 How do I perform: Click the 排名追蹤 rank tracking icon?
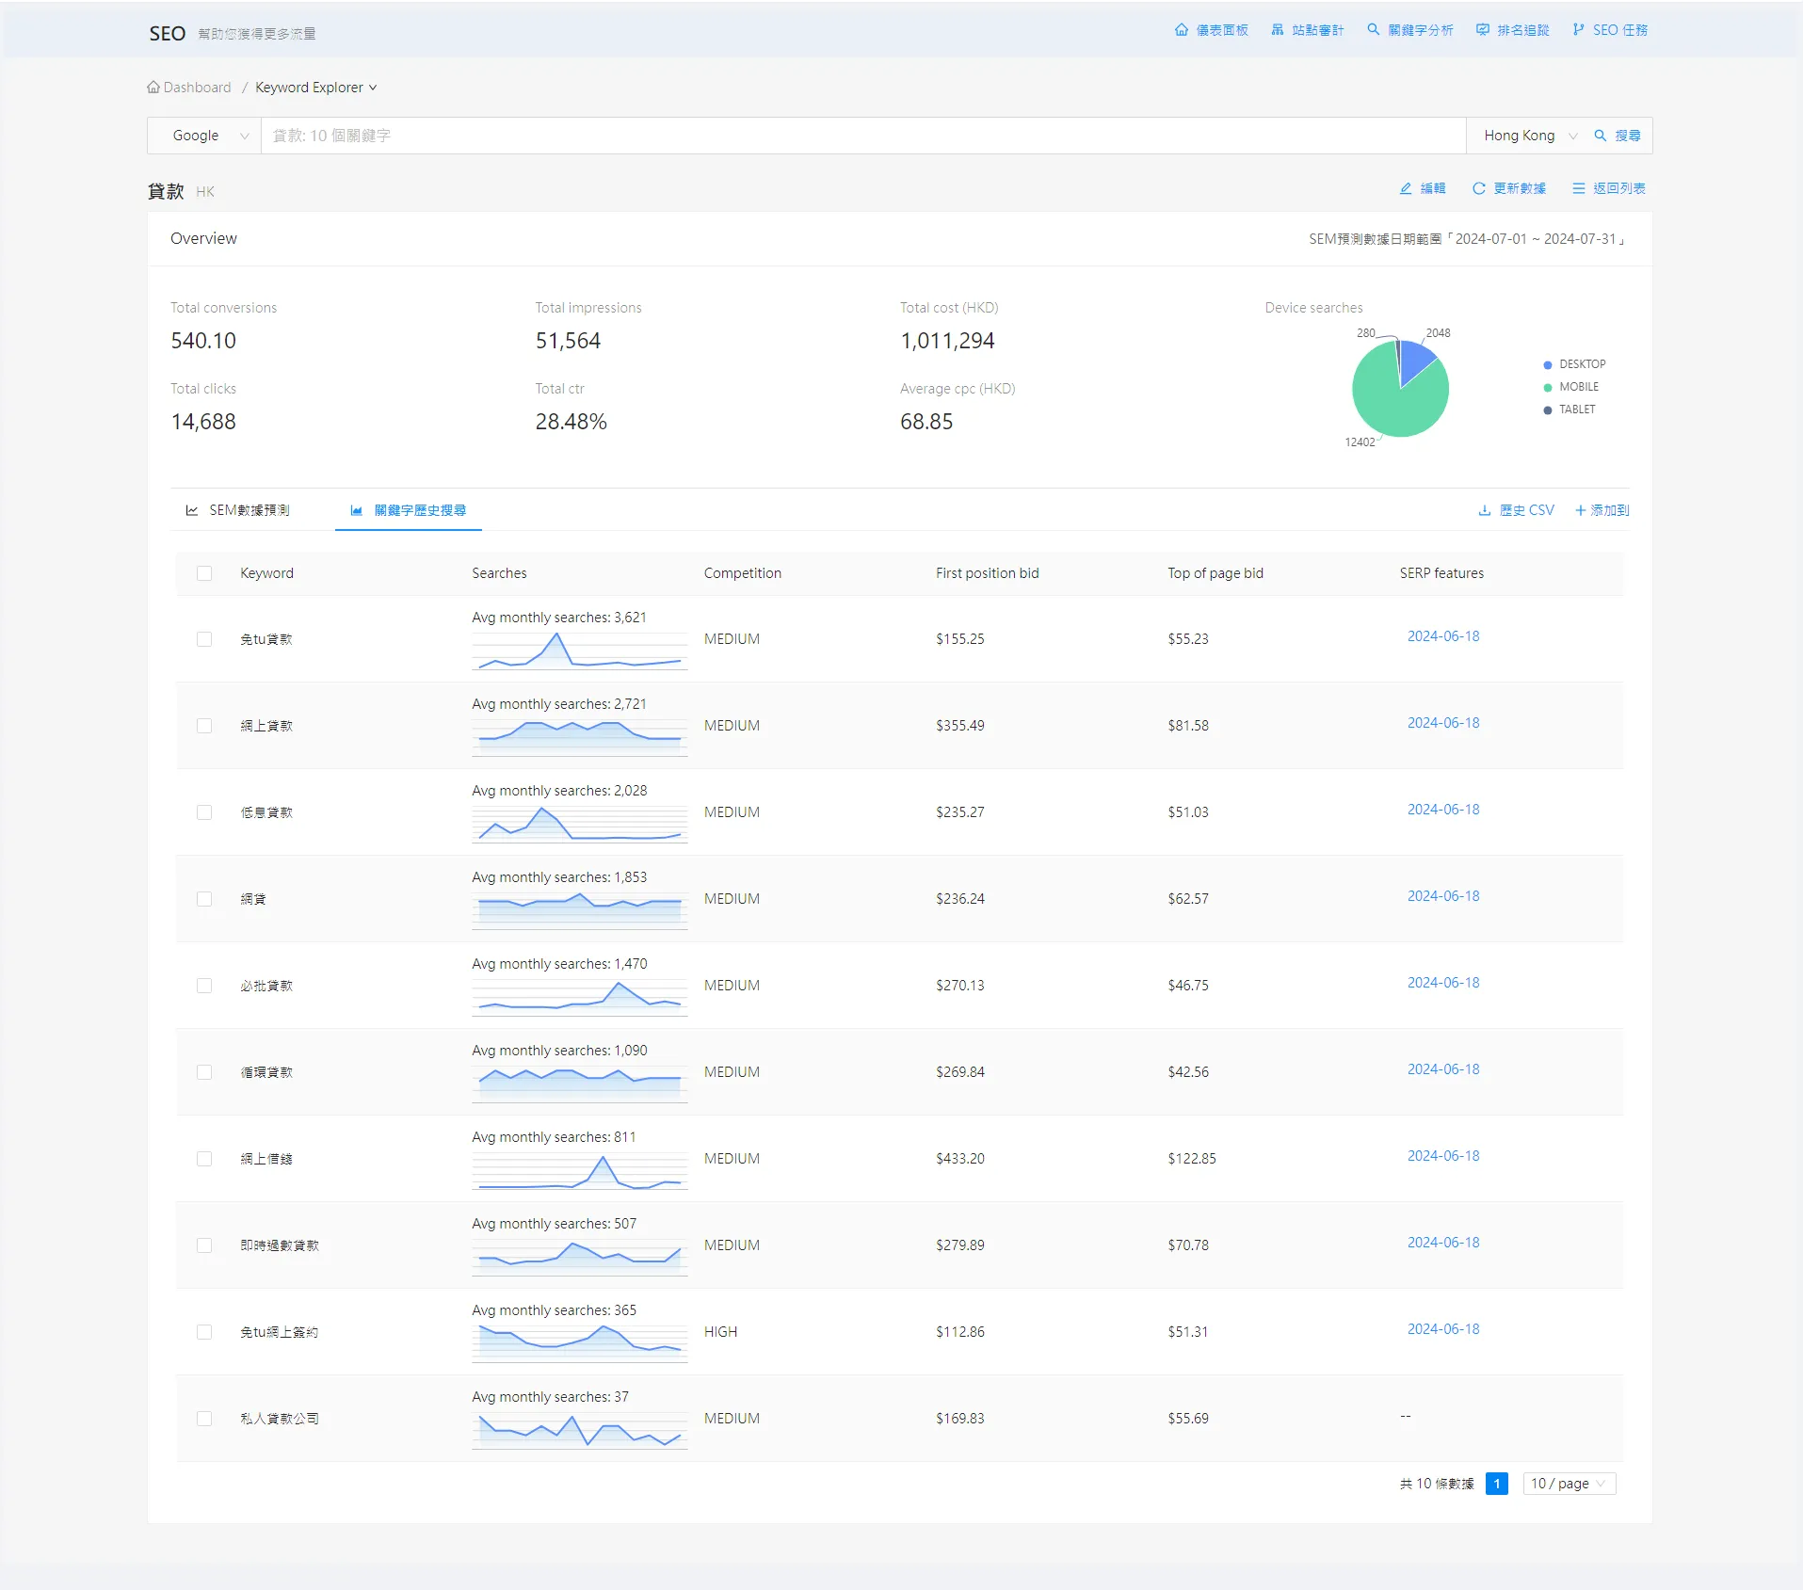pyautogui.click(x=1483, y=30)
